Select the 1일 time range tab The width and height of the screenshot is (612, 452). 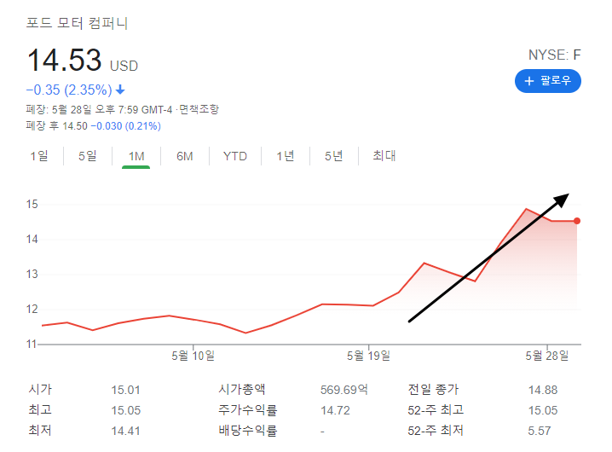coord(39,156)
